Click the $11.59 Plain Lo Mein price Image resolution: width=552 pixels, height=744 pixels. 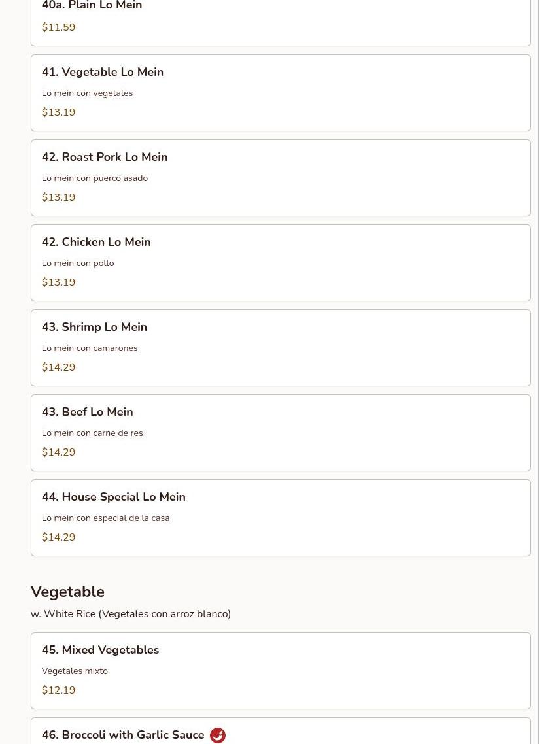(x=58, y=27)
